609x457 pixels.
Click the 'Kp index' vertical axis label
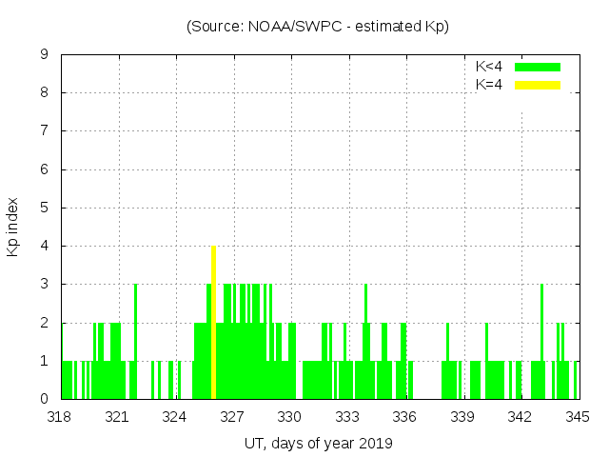(13, 228)
